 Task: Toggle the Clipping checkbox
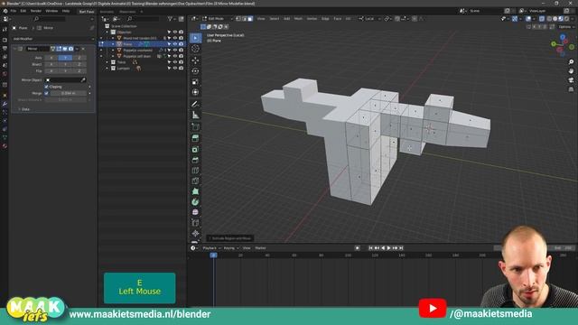(x=46, y=87)
